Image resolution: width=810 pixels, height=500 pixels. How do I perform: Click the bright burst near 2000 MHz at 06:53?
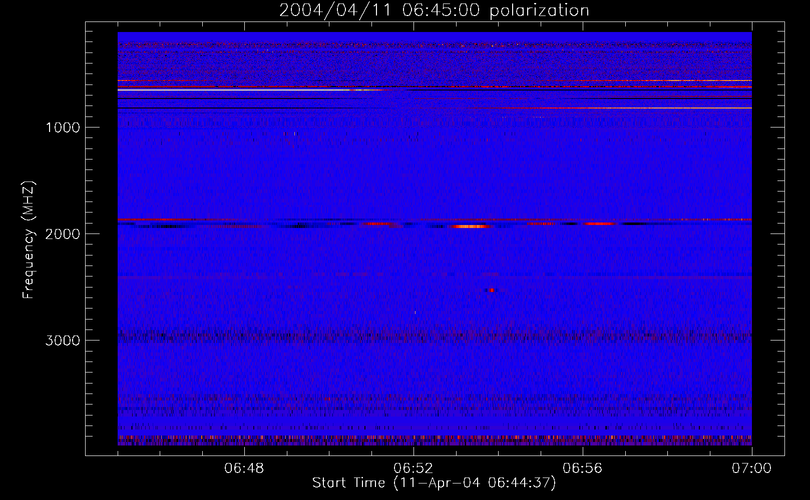(x=471, y=226)
